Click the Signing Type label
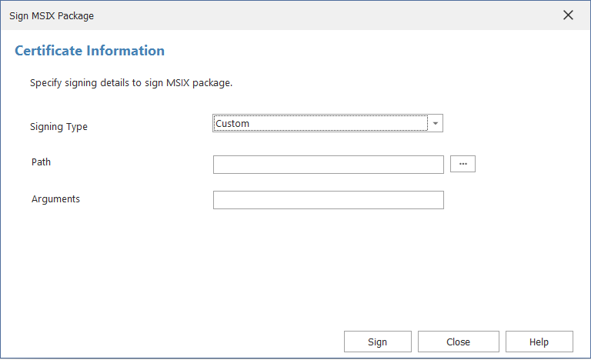The height and width of the screenshot is (360, 591). click(58, 127)
